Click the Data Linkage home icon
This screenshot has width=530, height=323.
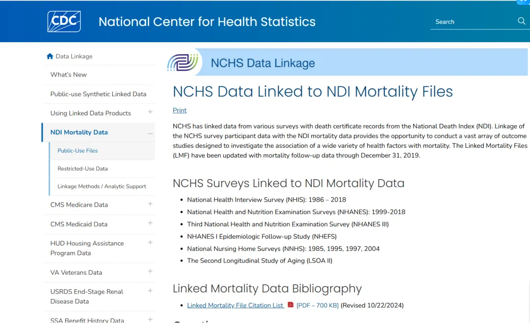[x=50, y=56]
